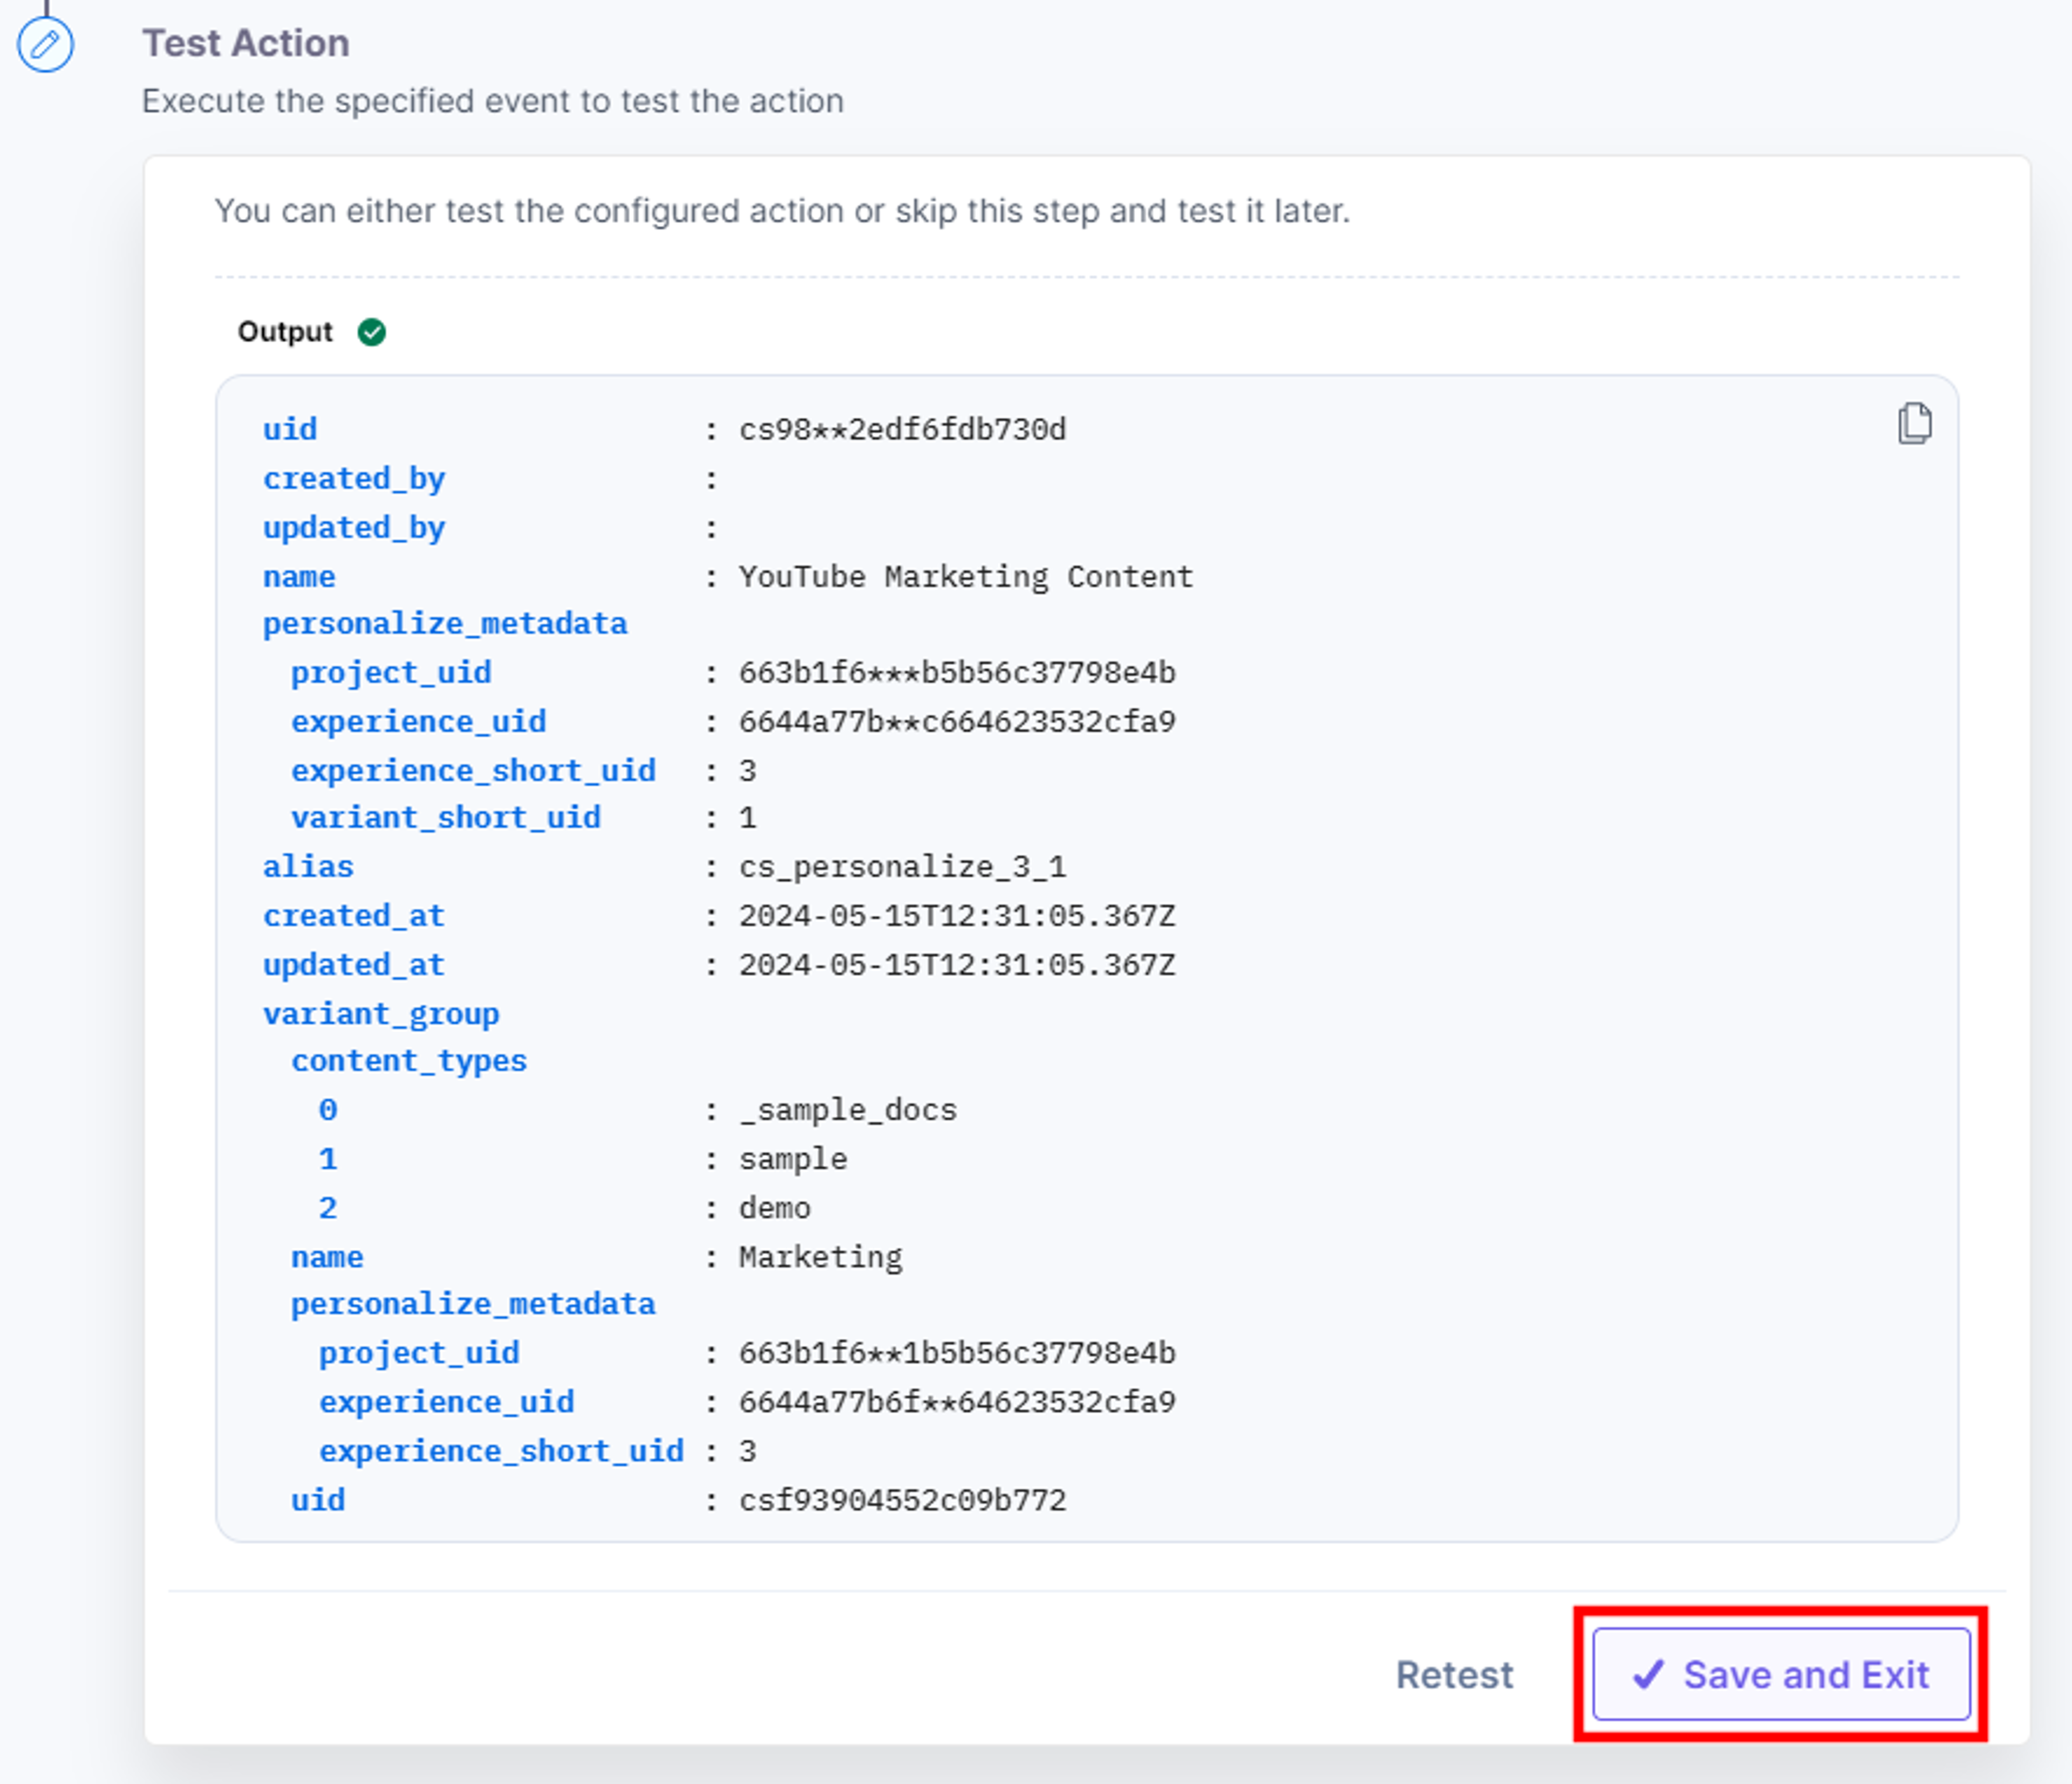The height and width of the screenshot is (1784, 2072).
Task: Click the updated_by key
Action: pyautogui.click(x=354, y=528)
